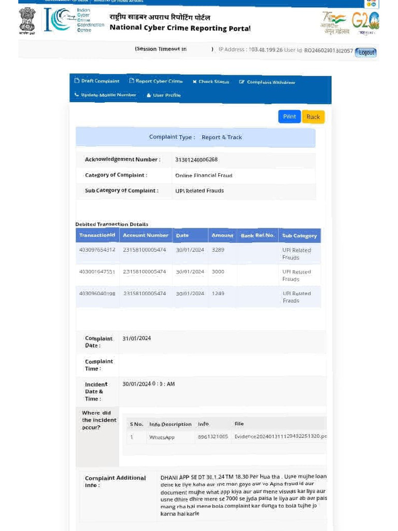Image resolution: width=398 pixels, height=531 pixels.
Task: Click amount 1249 in third transaction row
Action: (x=218, y=294)
